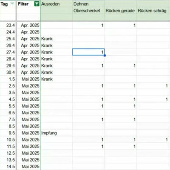
Task: Click the date cell 13.5
Action: (x=8, y=160)
